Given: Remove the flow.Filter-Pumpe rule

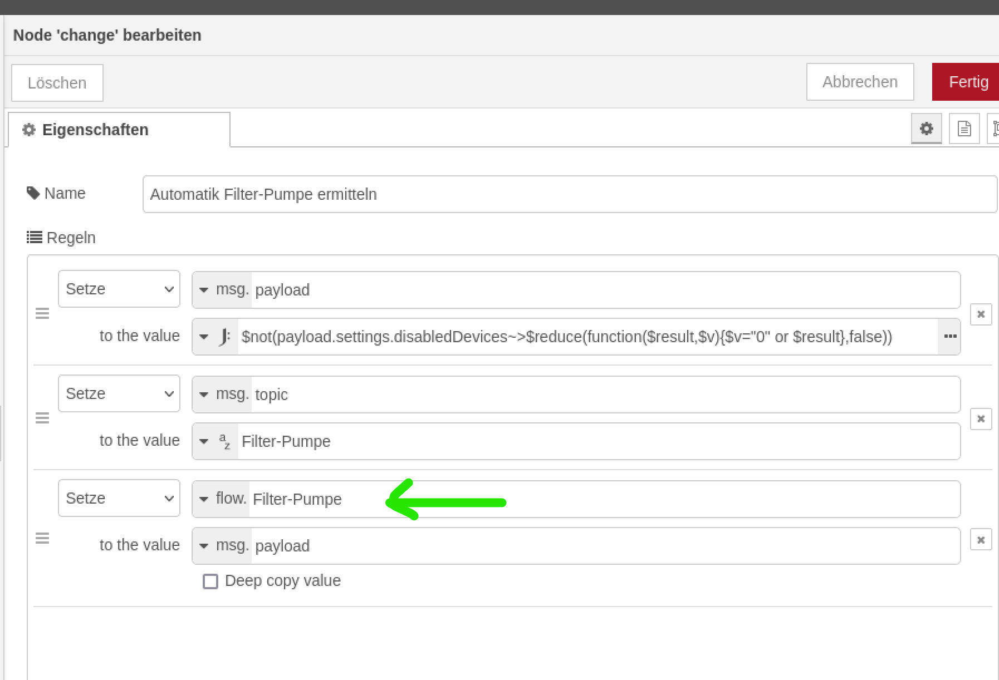Looking at the screenshot, I should [x=981, y=539].
